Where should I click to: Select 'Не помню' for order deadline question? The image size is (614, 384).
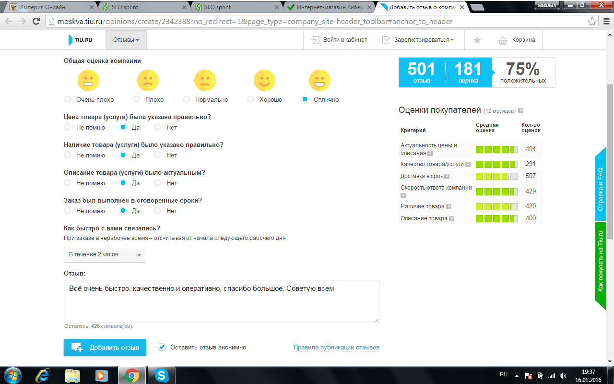(67, 211)
